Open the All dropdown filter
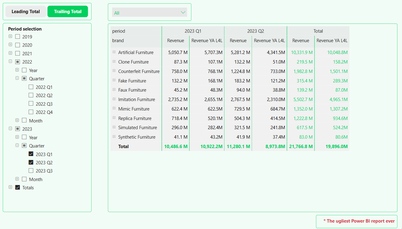Screen dimensions: 402x229 point(149,13)
